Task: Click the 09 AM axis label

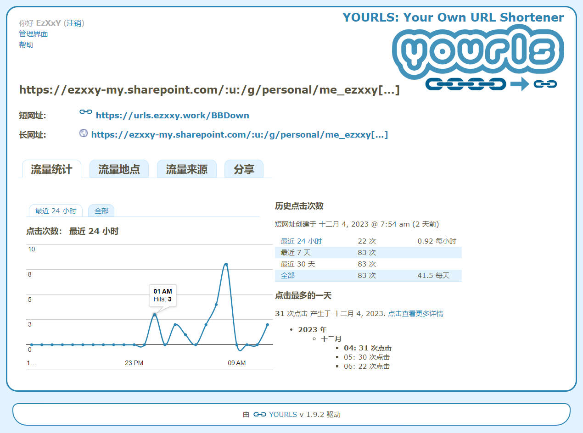Action: point(237,363)
